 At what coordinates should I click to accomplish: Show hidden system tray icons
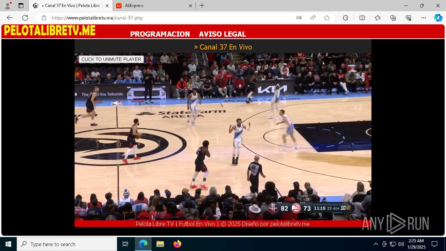click(x=376, y=244)
